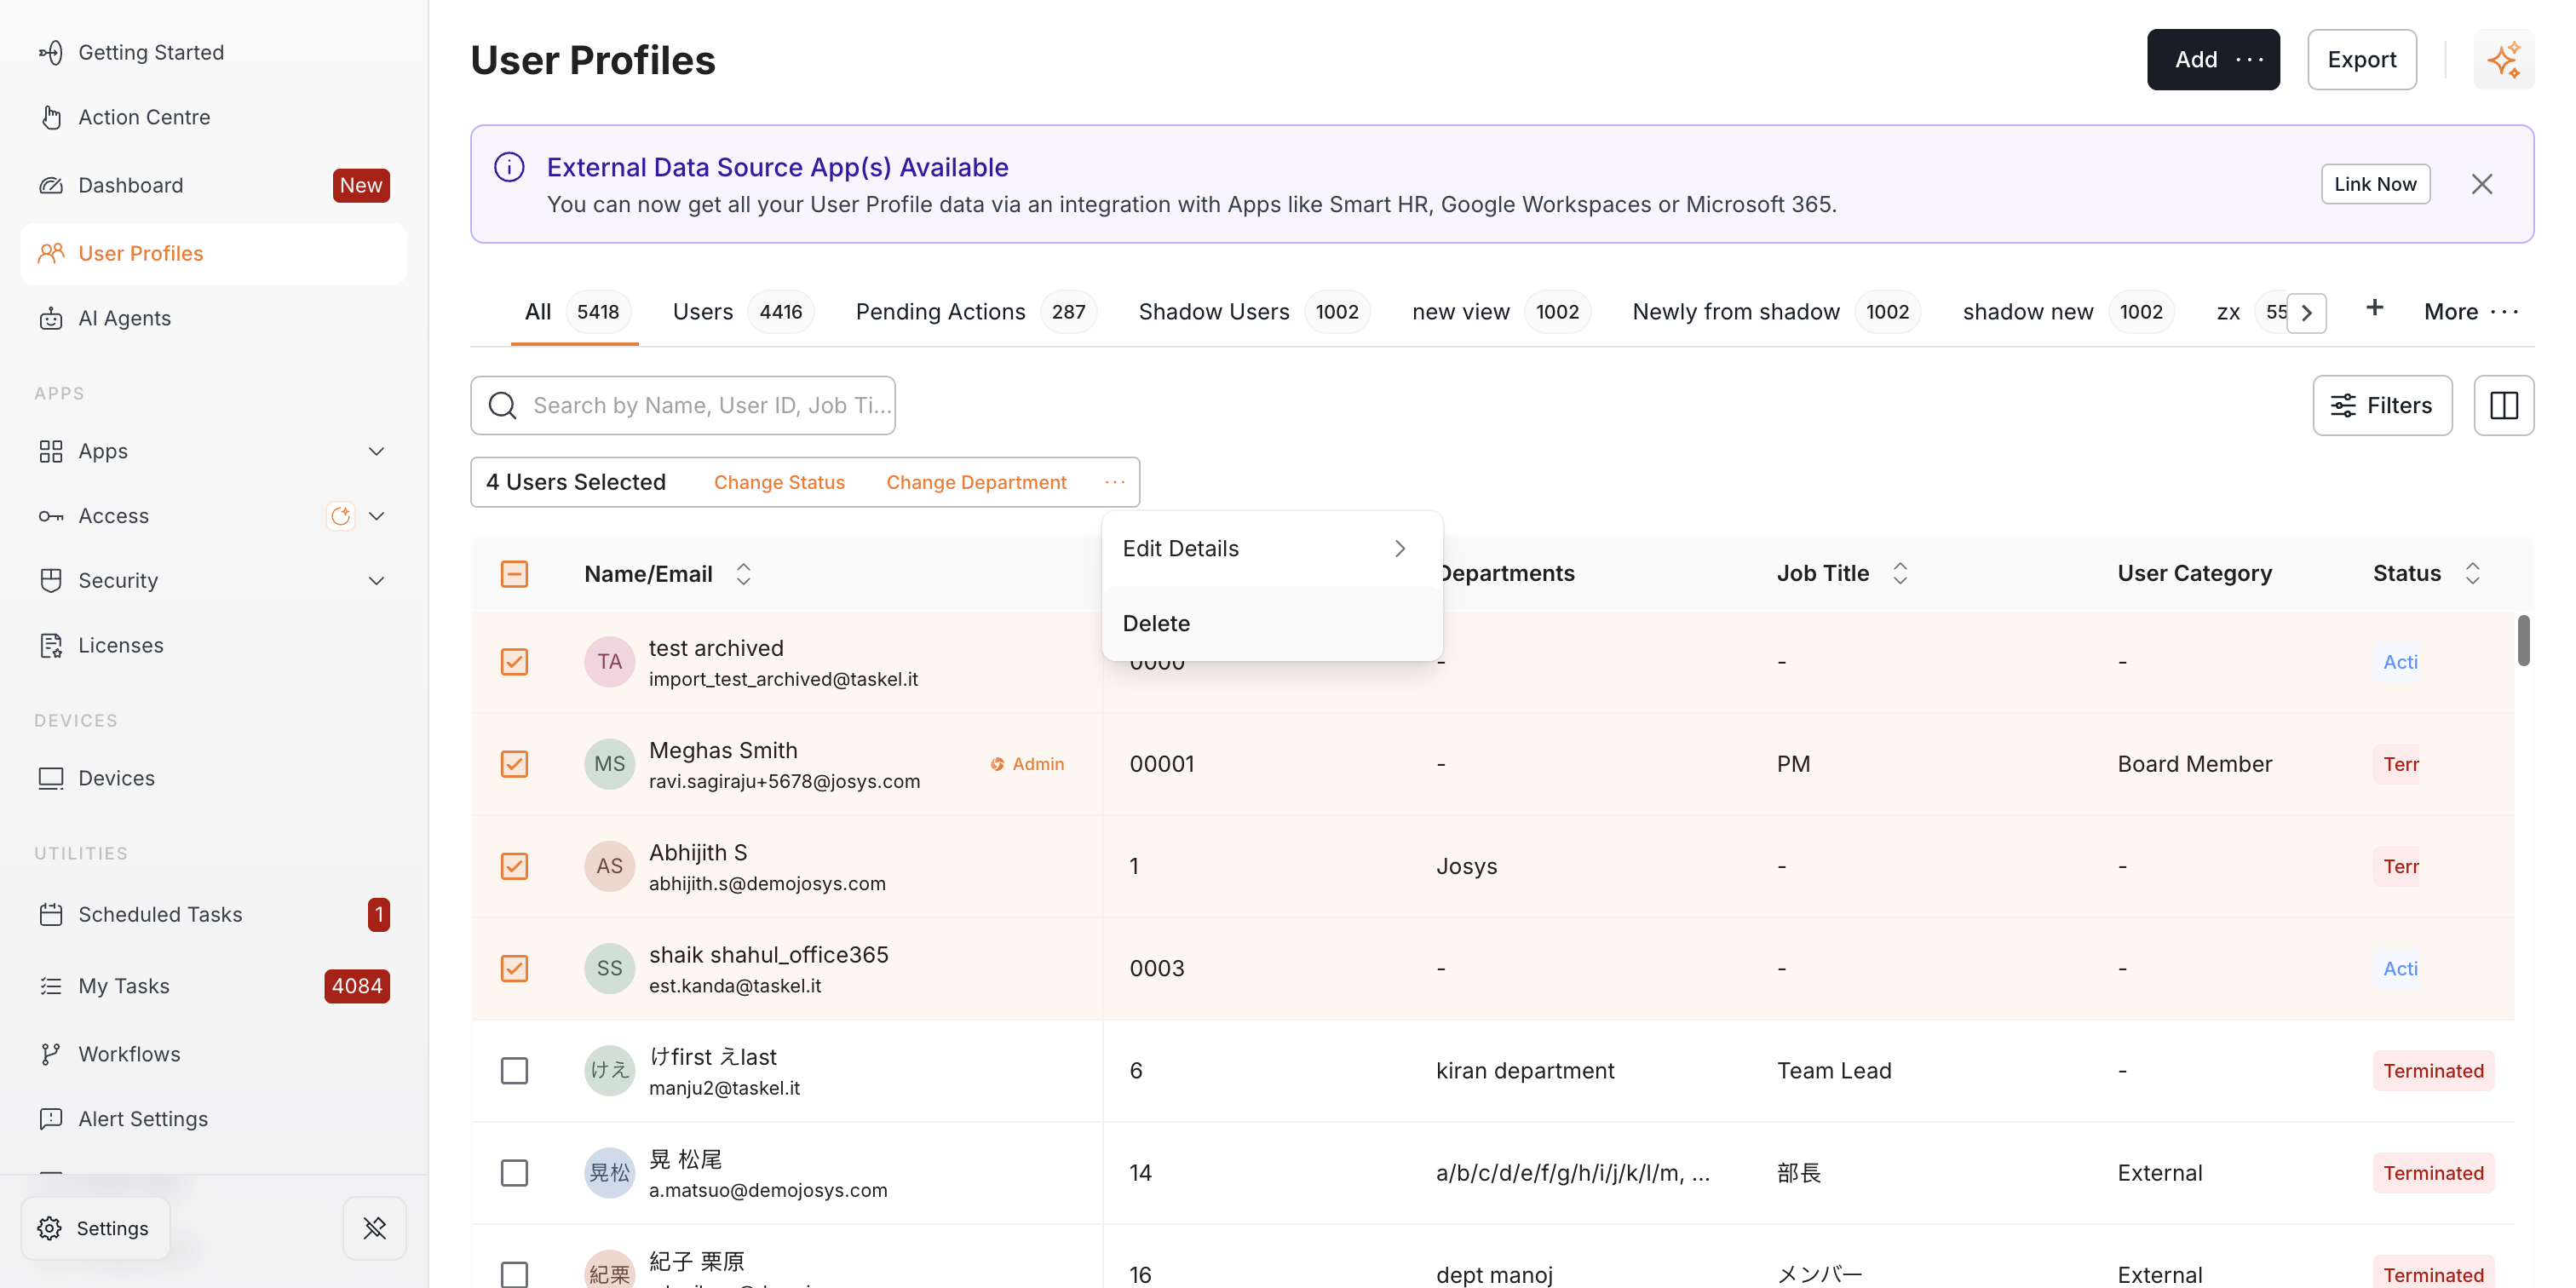Select the Newly from shadow tab
Viewport: 2576px width, 1288px height.
tap(1776, 312)
